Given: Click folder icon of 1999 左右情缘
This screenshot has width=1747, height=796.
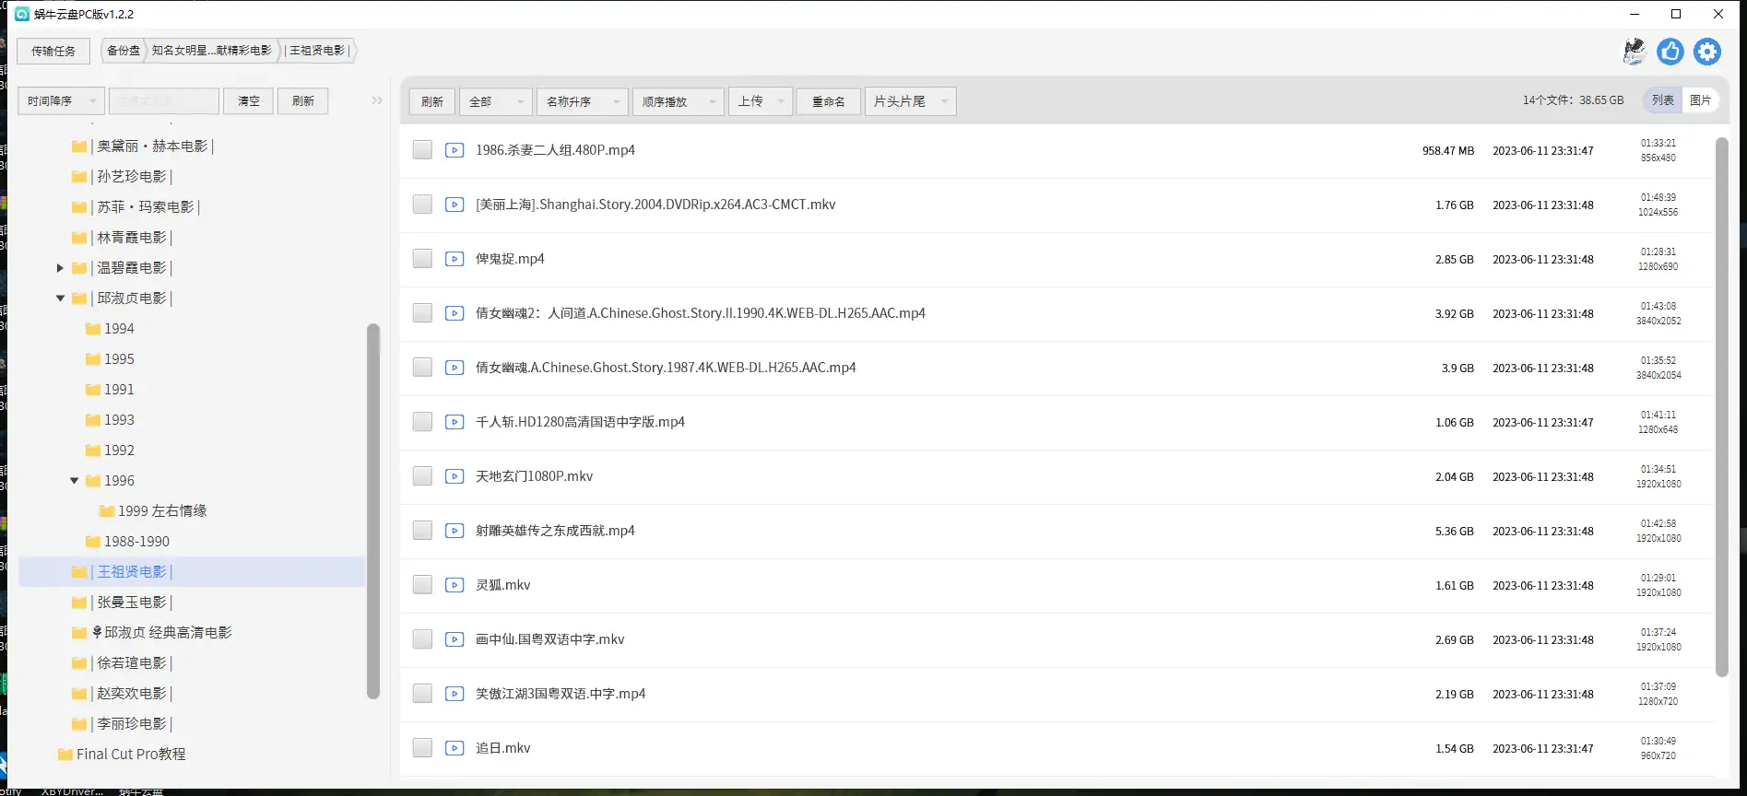Looking at the screenshot, I should tap(107, 511).
